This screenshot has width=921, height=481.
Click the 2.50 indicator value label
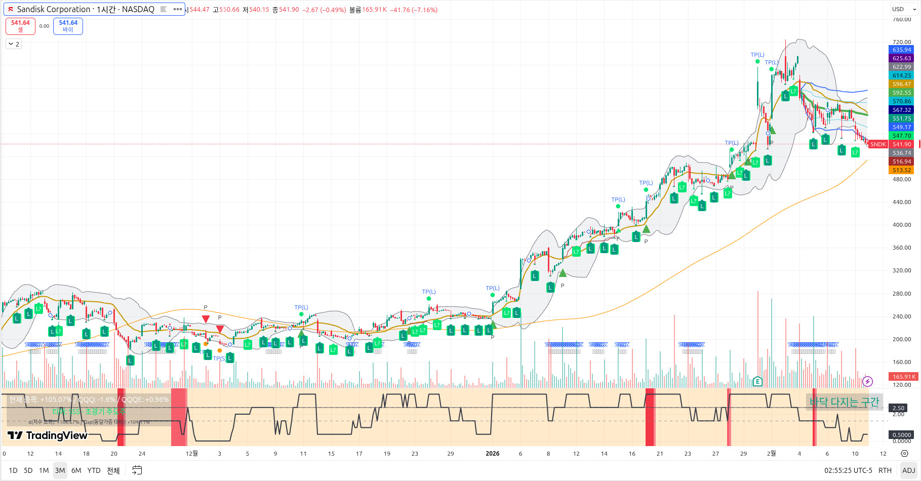[899, 408]
